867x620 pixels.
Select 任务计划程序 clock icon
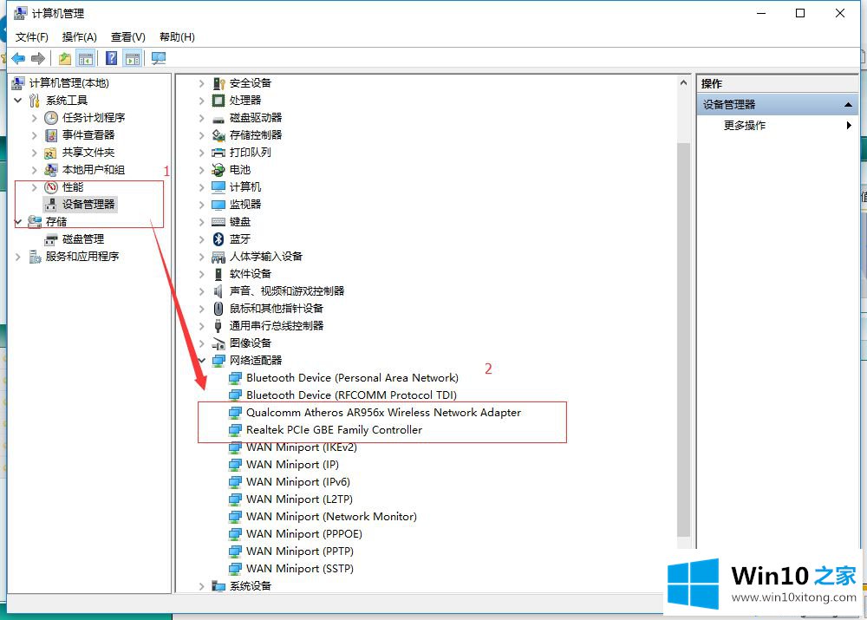point(51,118)
